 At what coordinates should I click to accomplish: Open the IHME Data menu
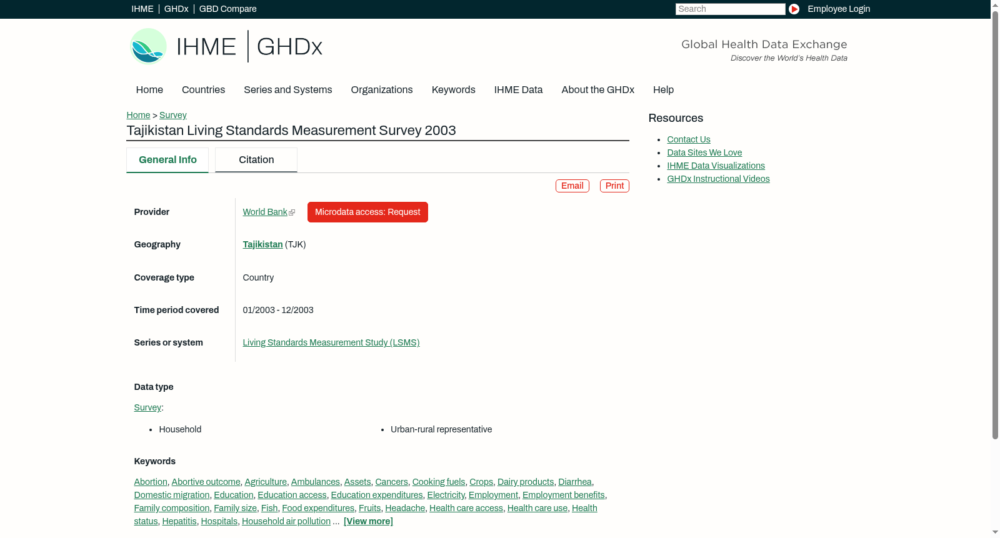[518, 90]
